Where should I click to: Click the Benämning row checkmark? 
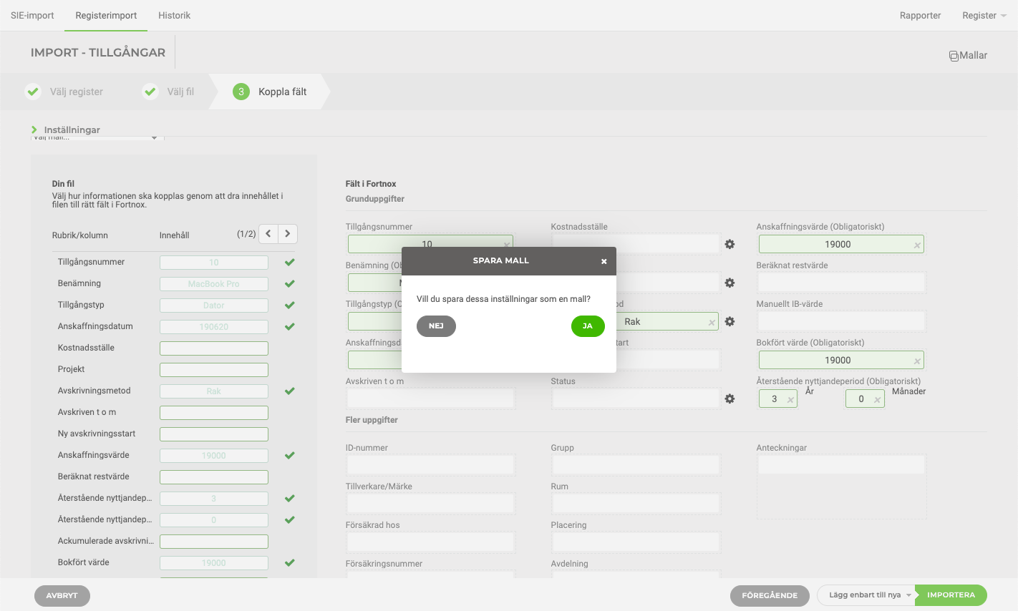pos(290,284)
